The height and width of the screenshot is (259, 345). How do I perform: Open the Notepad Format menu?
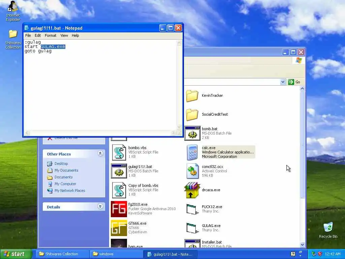(51, 35)
